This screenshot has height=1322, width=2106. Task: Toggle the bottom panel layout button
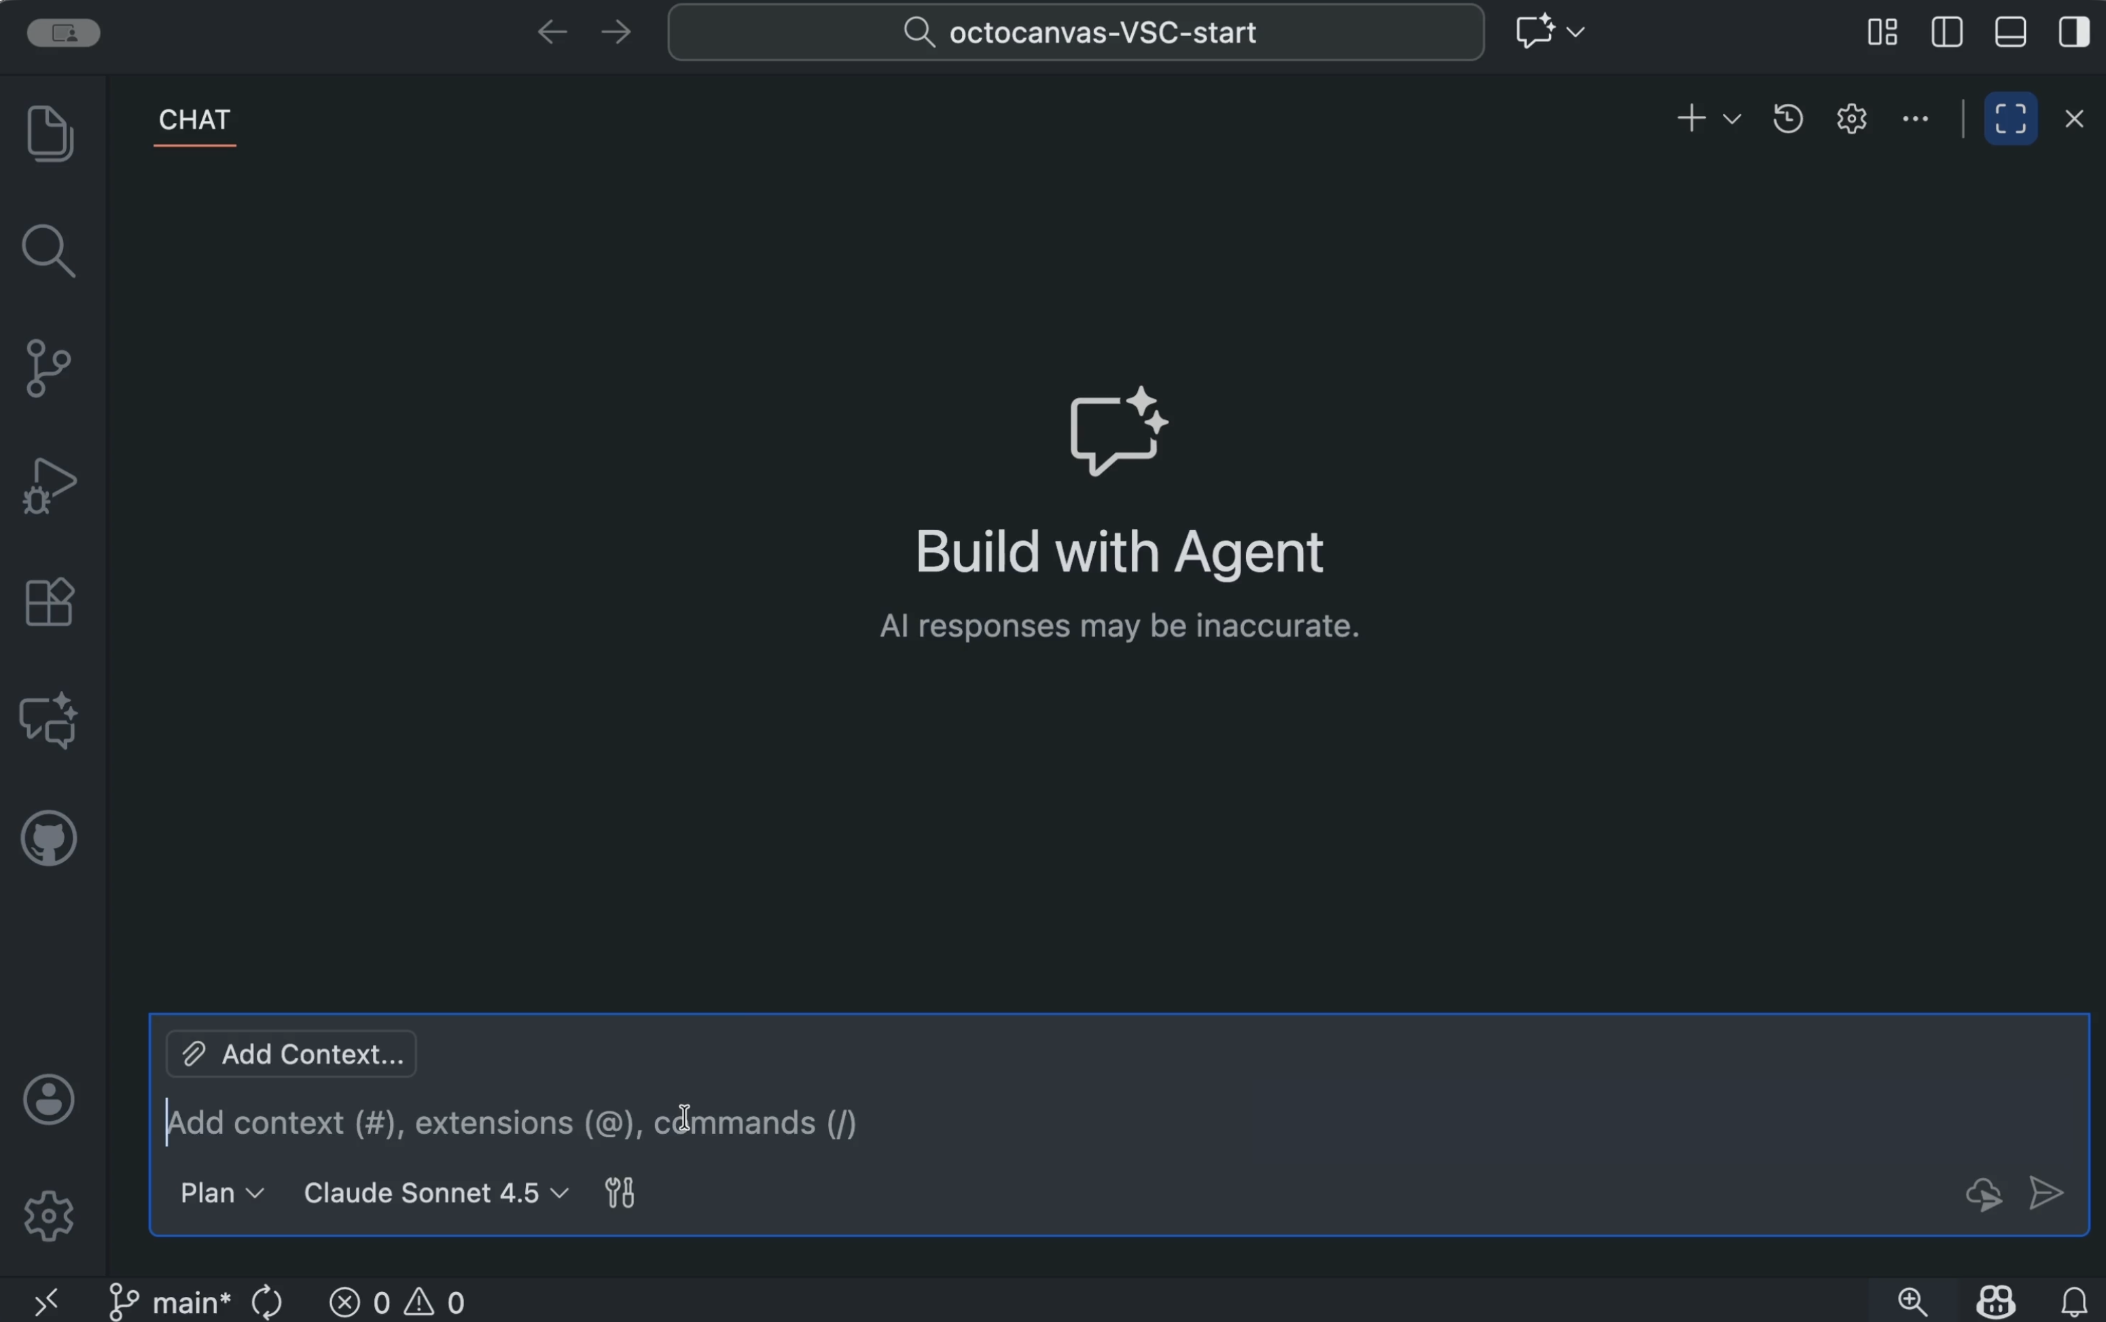[x=2011, y=33]
